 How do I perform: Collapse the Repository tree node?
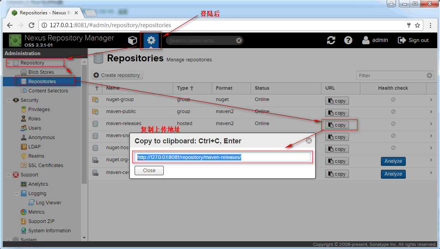9,63
